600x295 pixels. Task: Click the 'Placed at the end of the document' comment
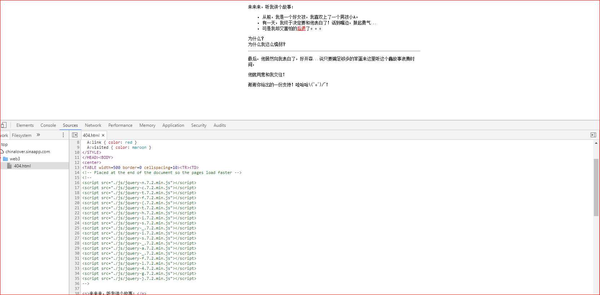162,173
